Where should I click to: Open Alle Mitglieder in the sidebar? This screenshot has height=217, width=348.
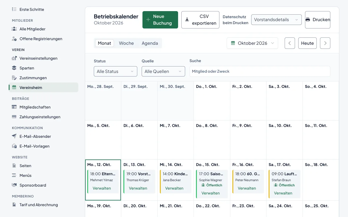(x=43, y=29)
